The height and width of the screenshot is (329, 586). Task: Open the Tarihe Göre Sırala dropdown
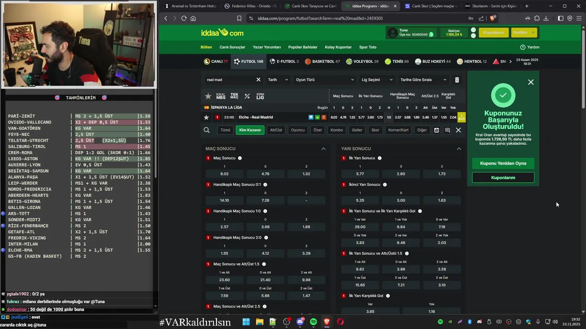point(423,80)
